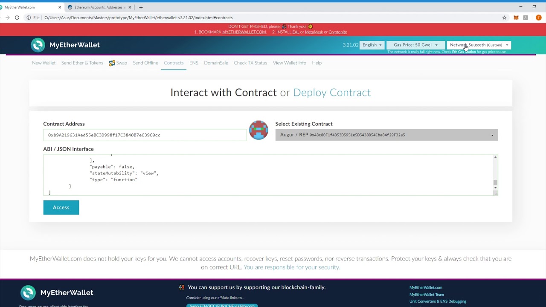546x307 pixels.
Task: Click inside the ABI / JSON Interface textarea
Action: tap(268, 175)
